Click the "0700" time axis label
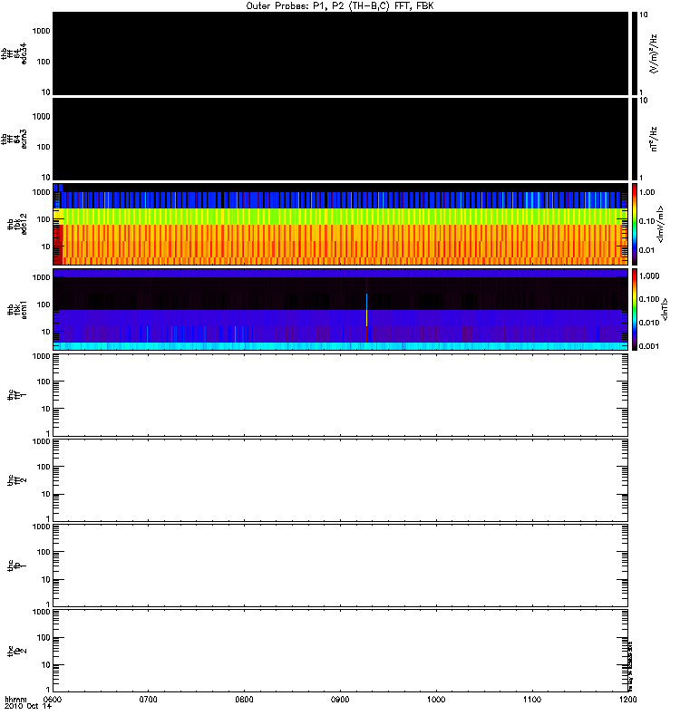 [148, 699]
